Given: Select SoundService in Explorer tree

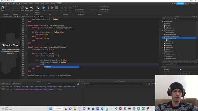Looking at the screenshot, I should coord(170,51).
